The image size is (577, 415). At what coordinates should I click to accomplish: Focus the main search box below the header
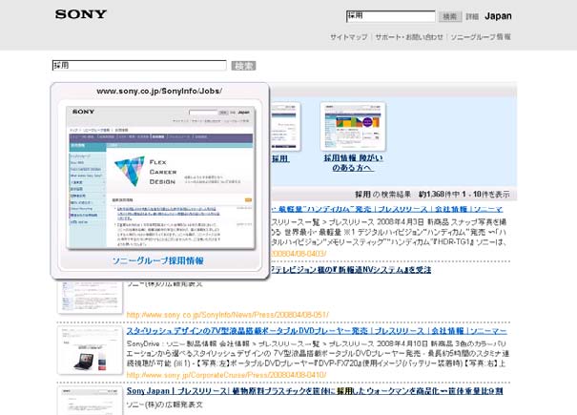point(139,66)
